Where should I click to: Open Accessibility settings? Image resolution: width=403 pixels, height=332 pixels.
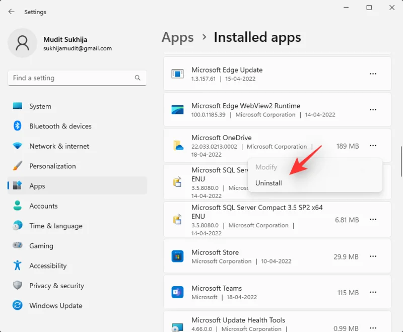(50, 265)
